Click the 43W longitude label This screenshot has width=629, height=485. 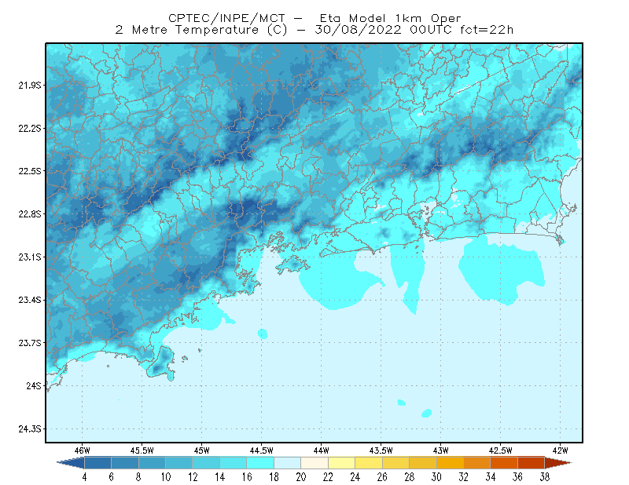coord(441,450)
